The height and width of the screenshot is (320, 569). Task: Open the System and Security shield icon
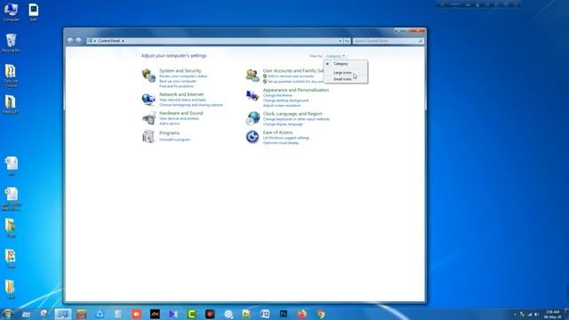[x=148, y=75]
